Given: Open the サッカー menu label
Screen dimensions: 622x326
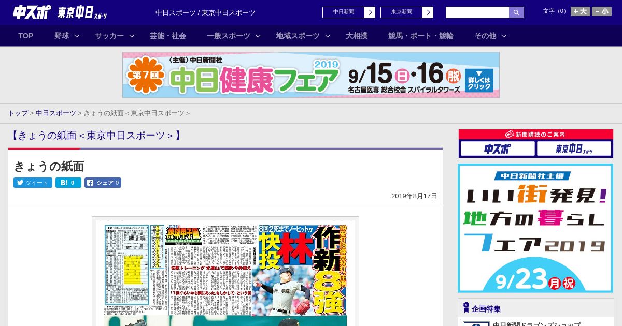Looking at the screenshot, I should [109, 36].
